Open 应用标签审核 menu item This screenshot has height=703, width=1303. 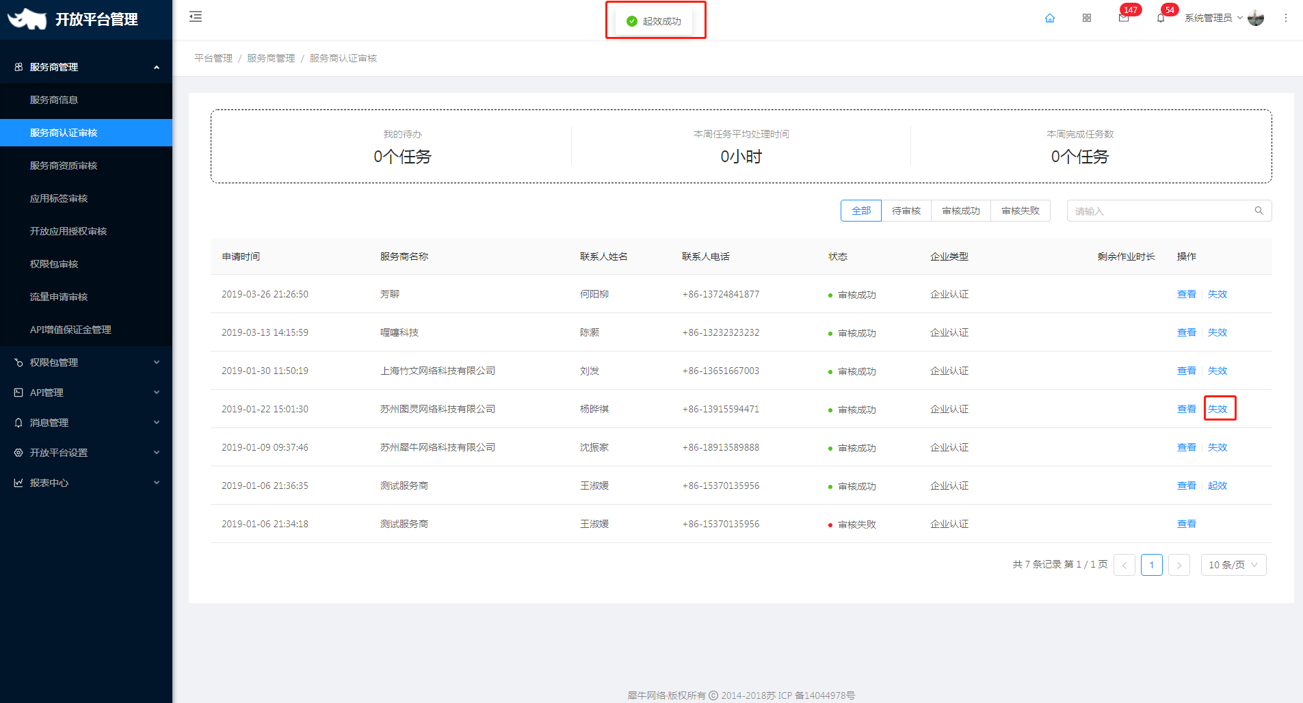pos(86,198)
